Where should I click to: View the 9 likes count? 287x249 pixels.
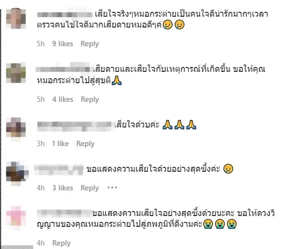(63, 44)
